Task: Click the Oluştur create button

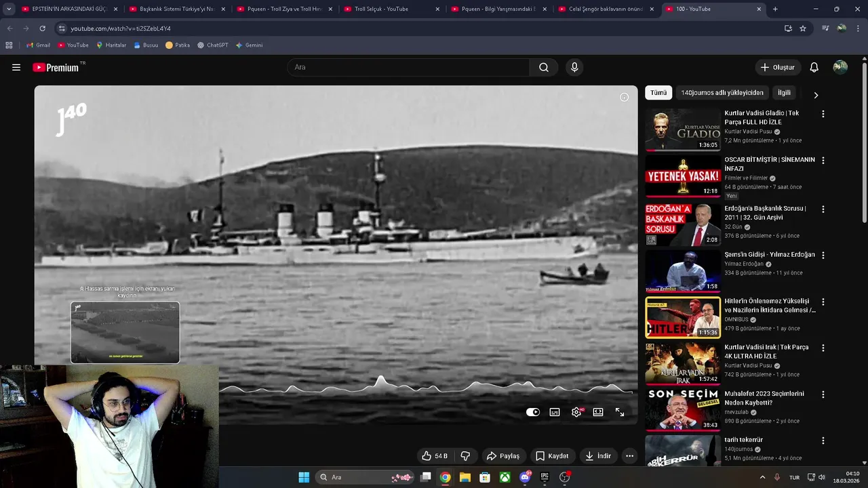Action: pyautogui.click(x=778, y=67)
